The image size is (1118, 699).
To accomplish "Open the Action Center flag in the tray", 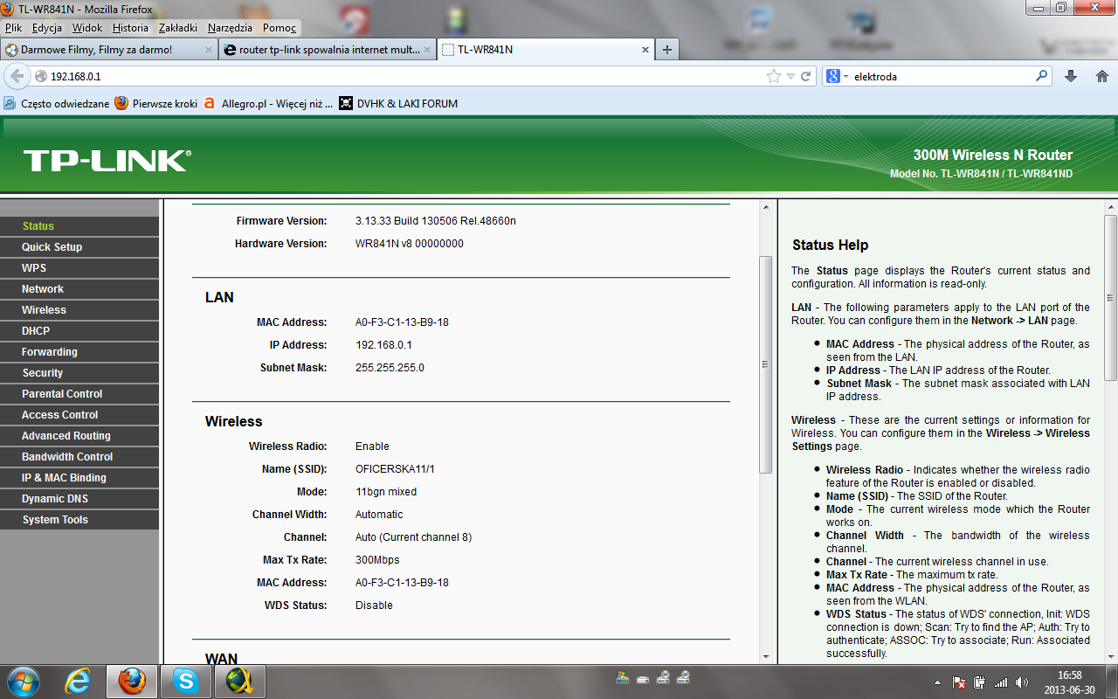I will pos(959,682).
